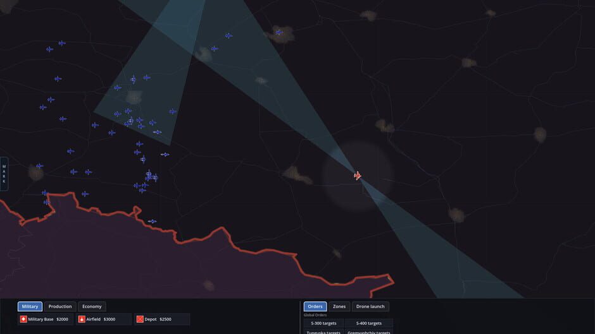Pick the Depot build option
Screen dimensions: 595x334
click(x=161, y=319)
